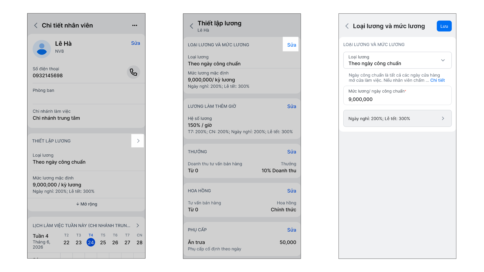The height and width of the screenshot is (272, 484).
Task: Open the Chi tiết link in description
Action: point(437,80)
